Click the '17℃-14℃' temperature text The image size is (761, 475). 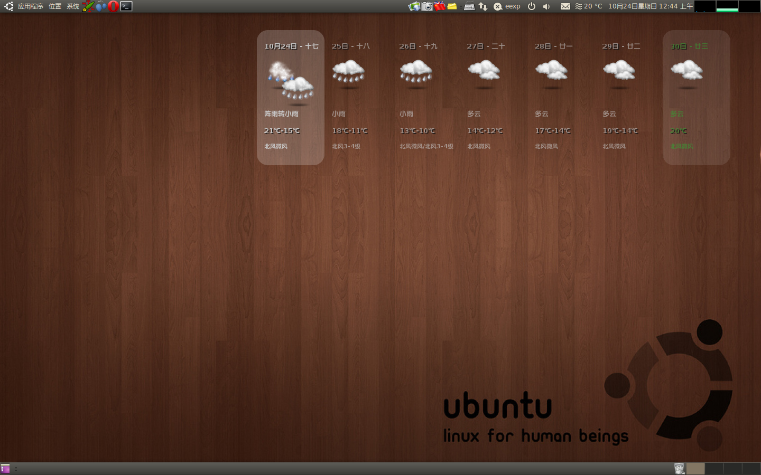[553, 131]
